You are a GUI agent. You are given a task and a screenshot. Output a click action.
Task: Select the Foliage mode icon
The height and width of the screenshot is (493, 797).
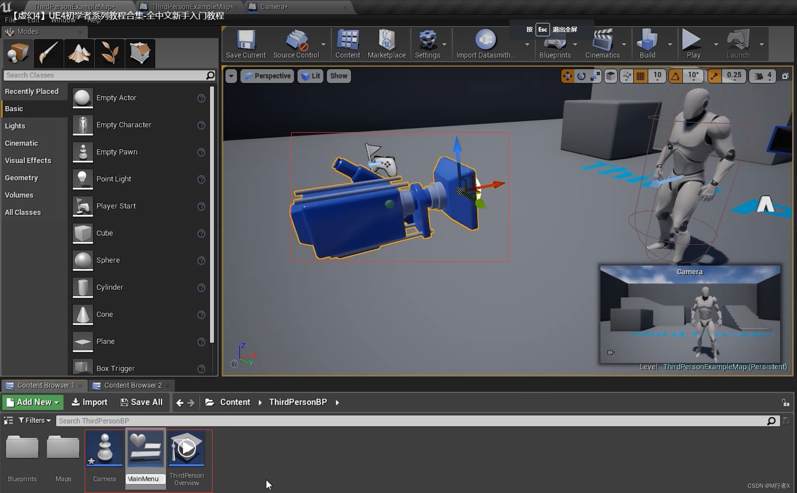coord(109,53)
